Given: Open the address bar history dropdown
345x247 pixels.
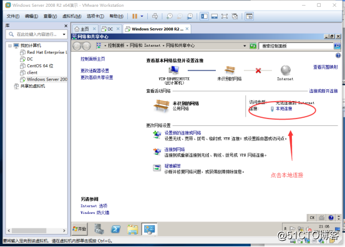Looking at the screenshot, I should click(x=245, y=46).
